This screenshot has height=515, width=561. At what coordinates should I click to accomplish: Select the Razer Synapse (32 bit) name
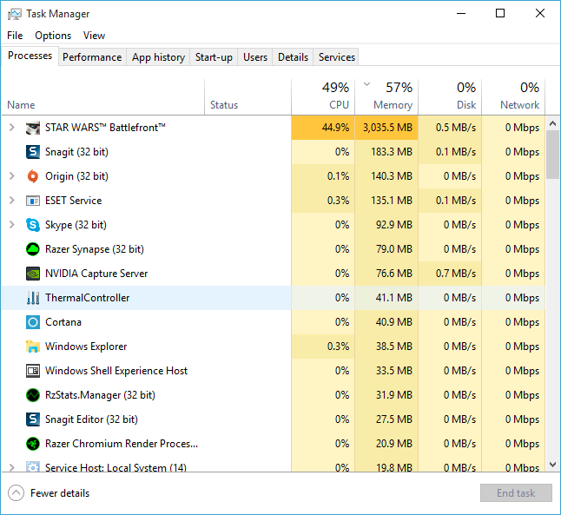(95, 249)
